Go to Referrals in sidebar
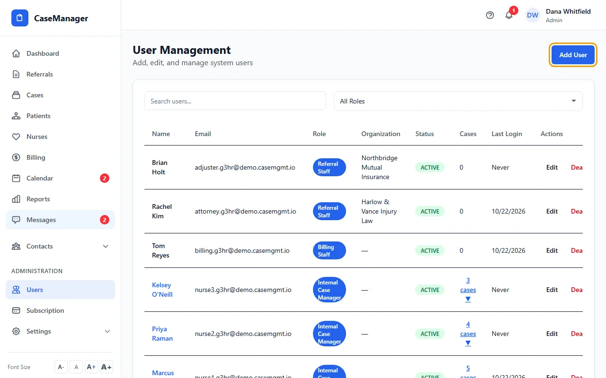 tap(60, 74)
